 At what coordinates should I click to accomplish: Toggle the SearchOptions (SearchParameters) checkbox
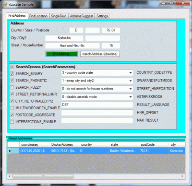pos(12,67)
